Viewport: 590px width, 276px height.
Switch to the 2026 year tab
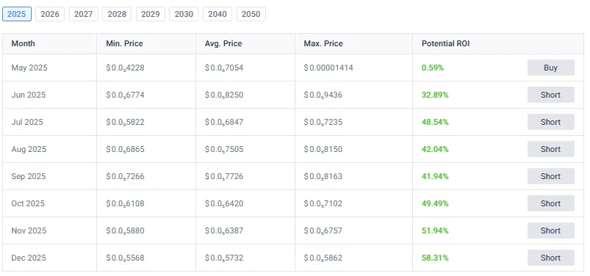tap(50, 14)
